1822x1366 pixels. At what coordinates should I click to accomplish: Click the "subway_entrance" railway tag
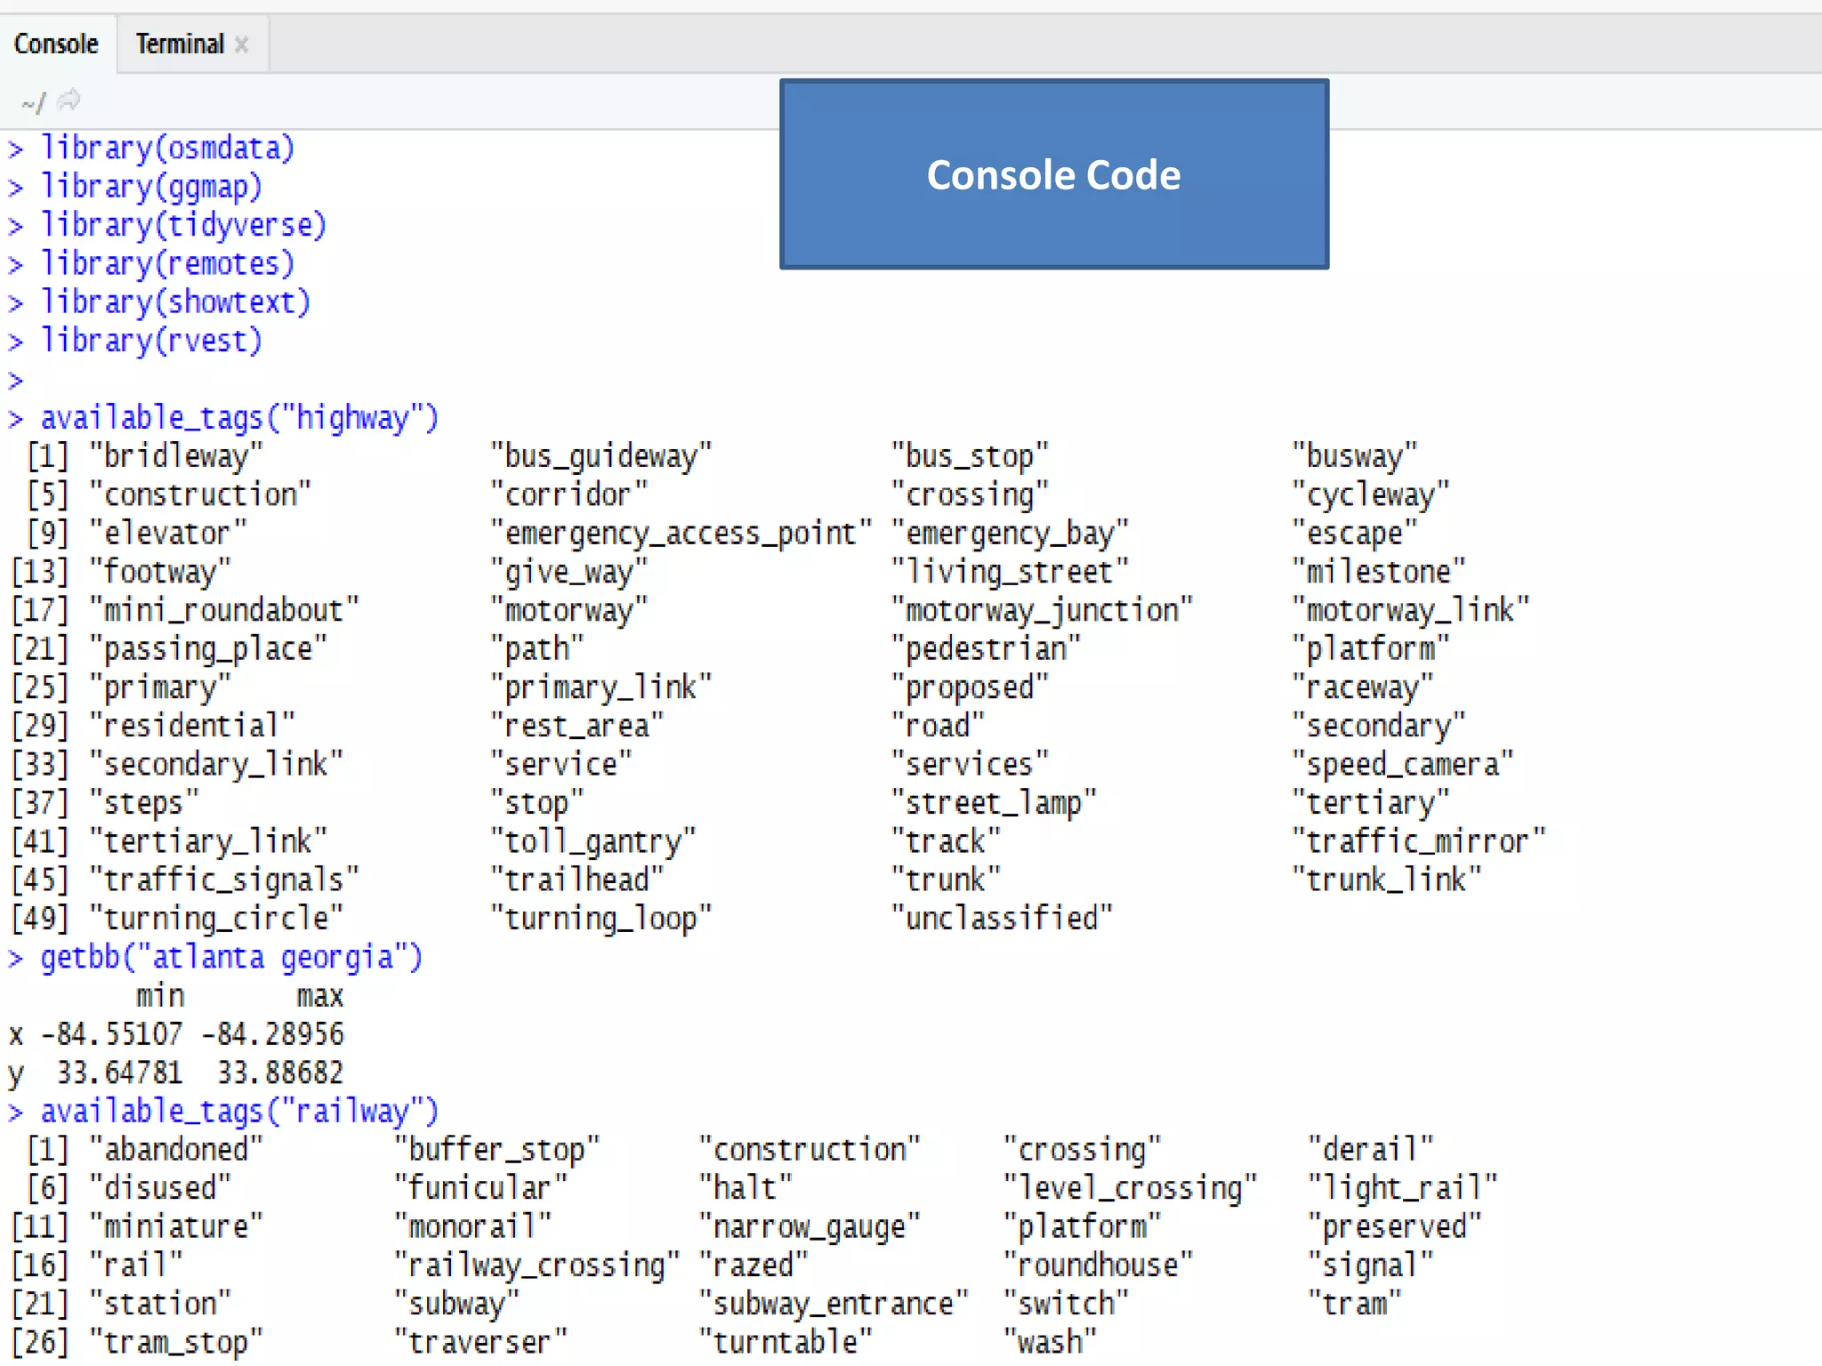coord(834,1305)
